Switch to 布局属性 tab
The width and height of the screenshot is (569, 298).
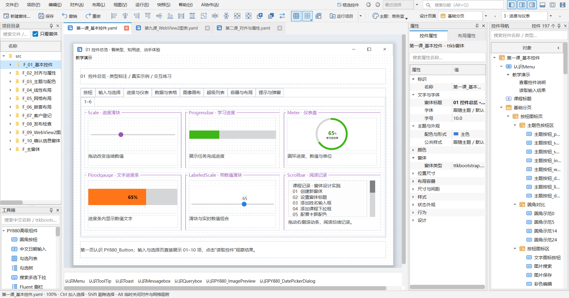466,36
